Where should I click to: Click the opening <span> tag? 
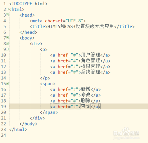pos(47,84)
